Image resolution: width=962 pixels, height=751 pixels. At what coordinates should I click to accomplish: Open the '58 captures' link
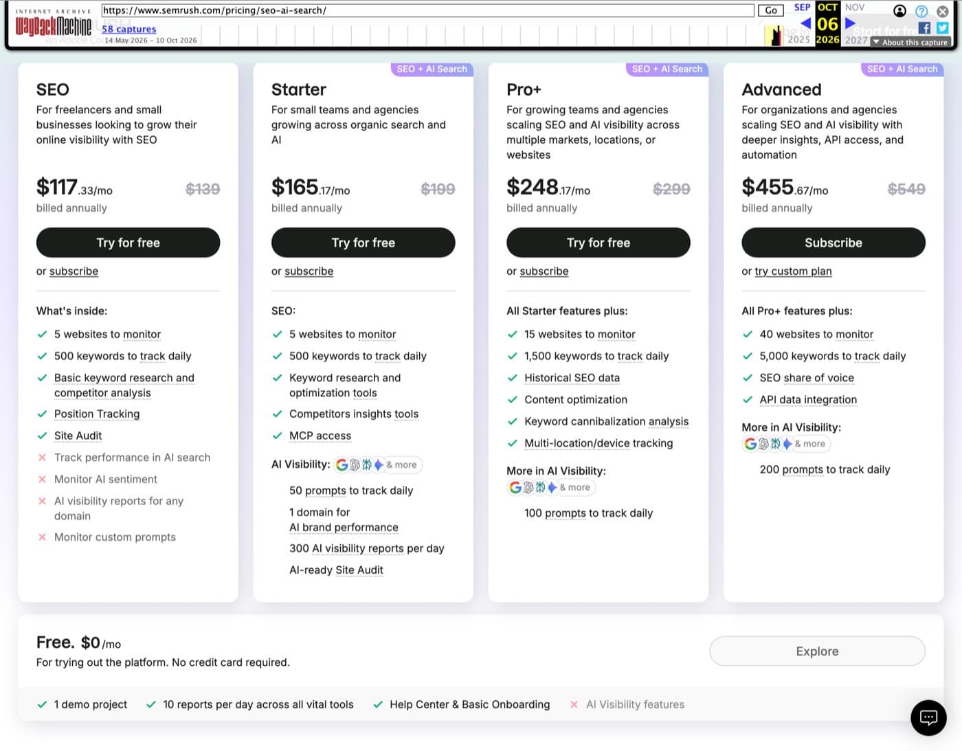click(x=129, y=29)
